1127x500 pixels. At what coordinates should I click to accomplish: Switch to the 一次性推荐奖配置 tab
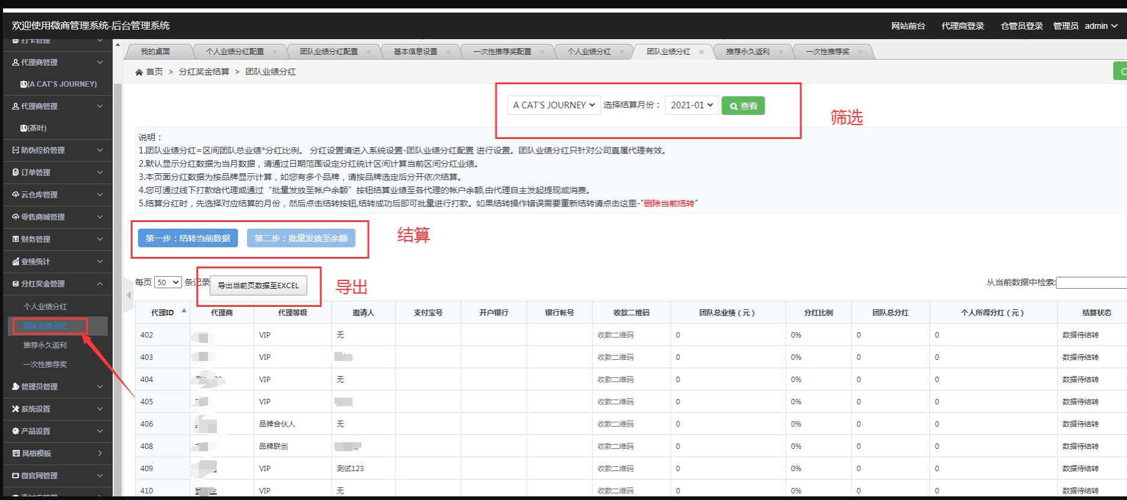coord(502,52)
